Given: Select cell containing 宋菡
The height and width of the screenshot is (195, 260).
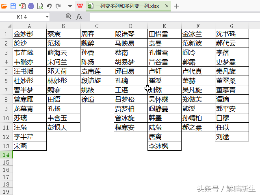Looking at the screenshot, I should click(x=30, y=146).
